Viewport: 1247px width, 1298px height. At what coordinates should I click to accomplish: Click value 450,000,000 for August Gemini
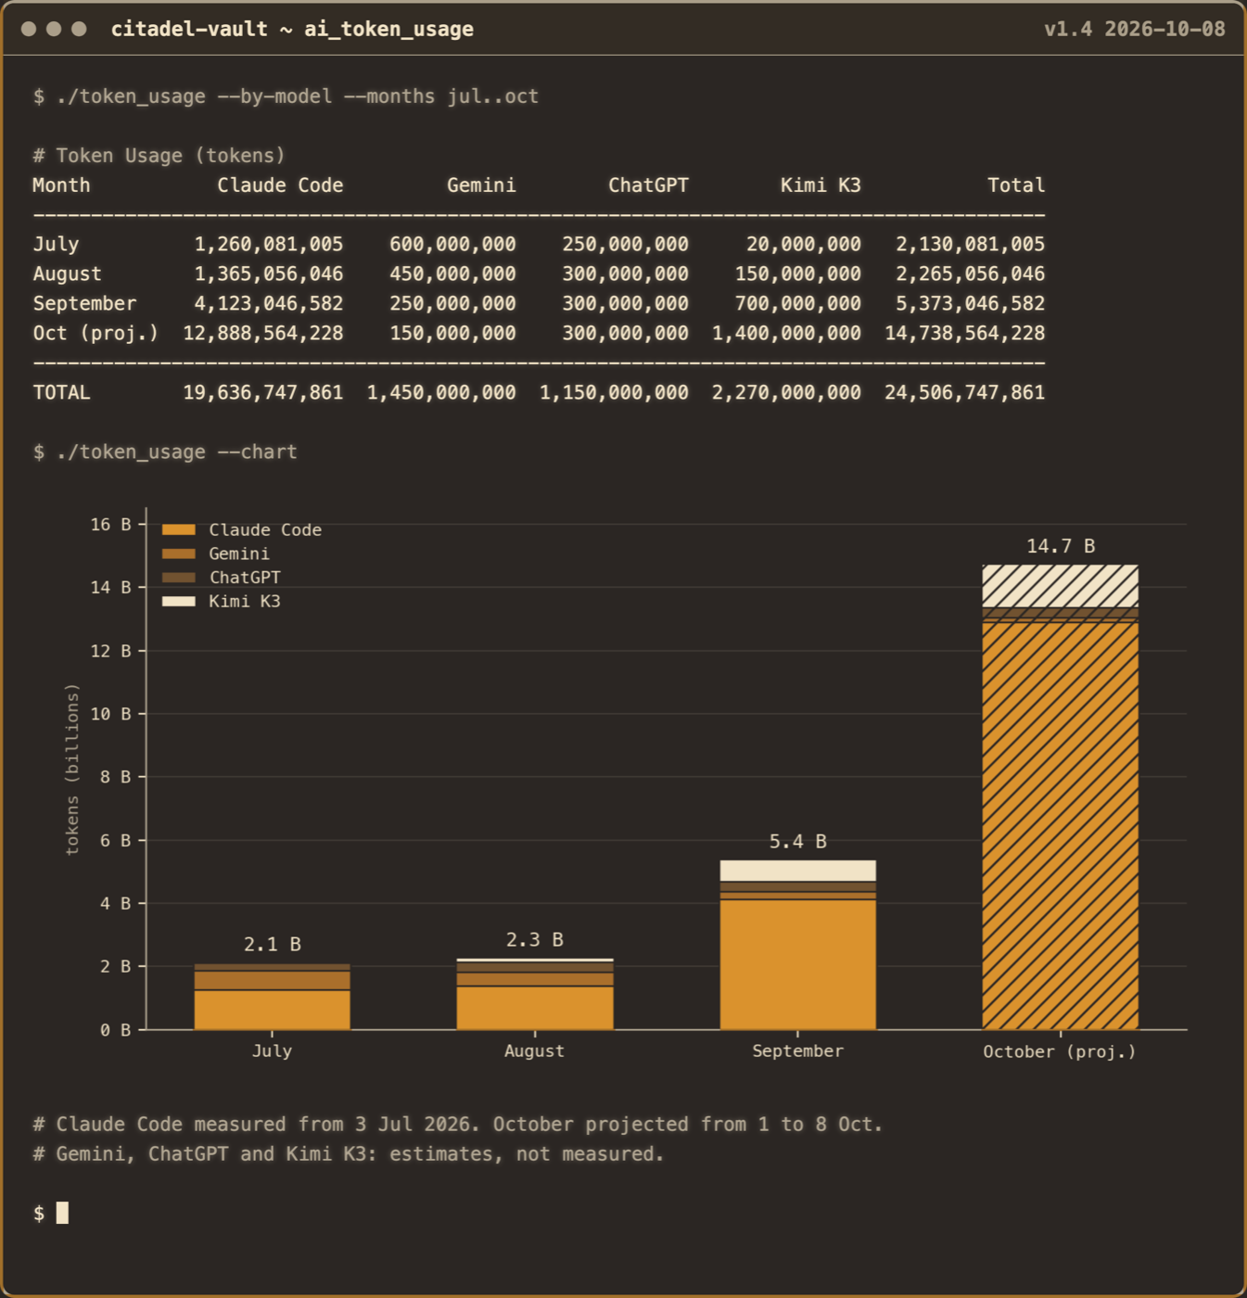(x=452, y=274)
